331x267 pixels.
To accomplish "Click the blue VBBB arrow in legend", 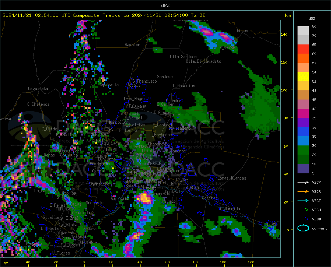I will 303,219.
